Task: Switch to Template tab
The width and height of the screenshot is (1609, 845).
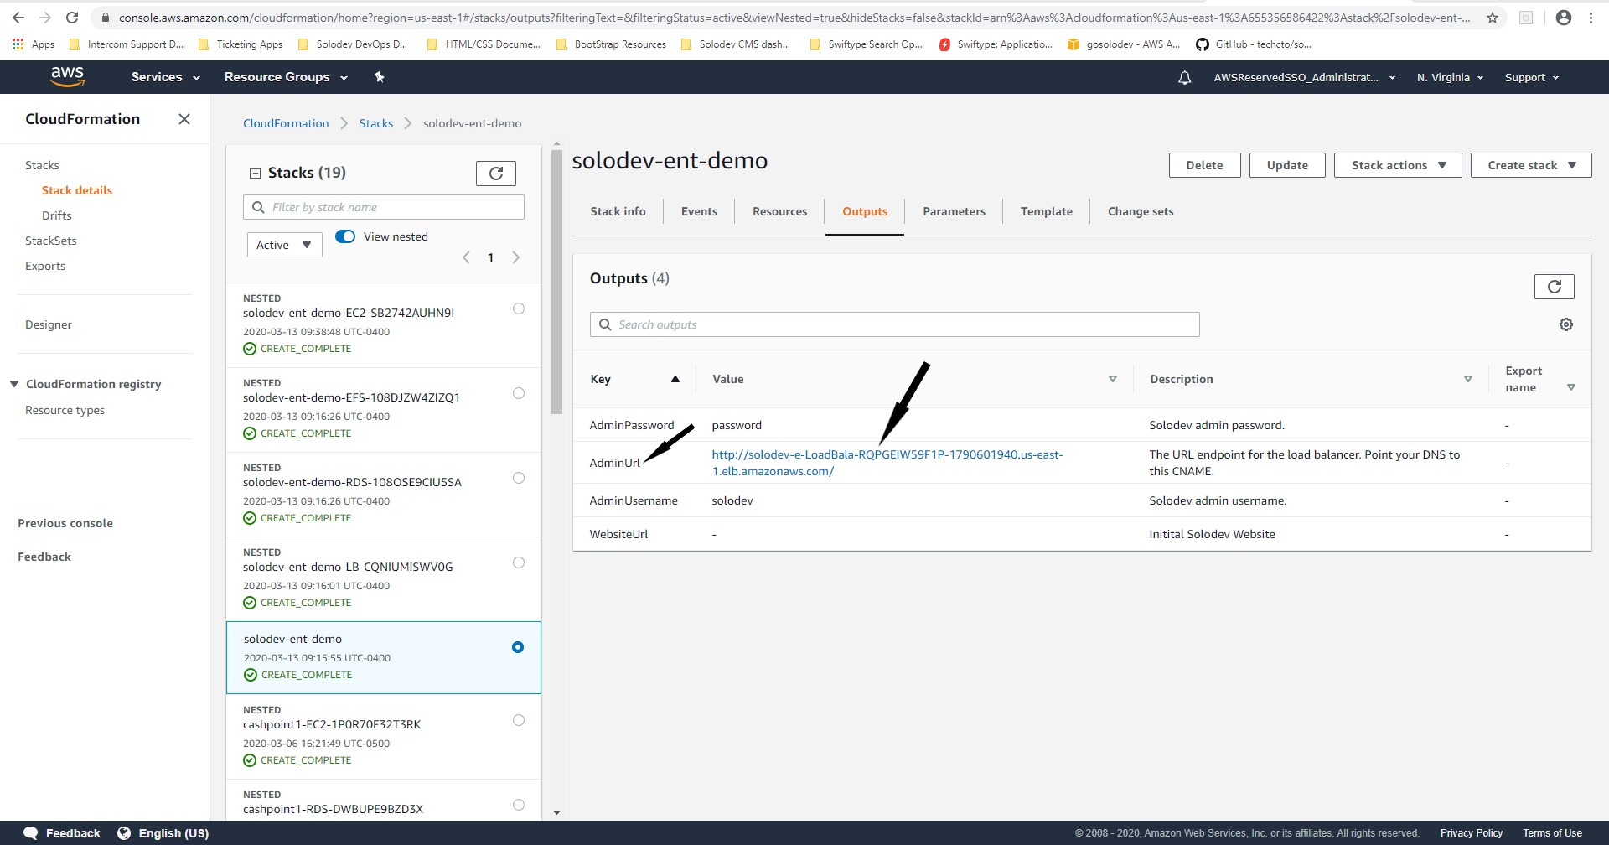Action: [1046, 211]
